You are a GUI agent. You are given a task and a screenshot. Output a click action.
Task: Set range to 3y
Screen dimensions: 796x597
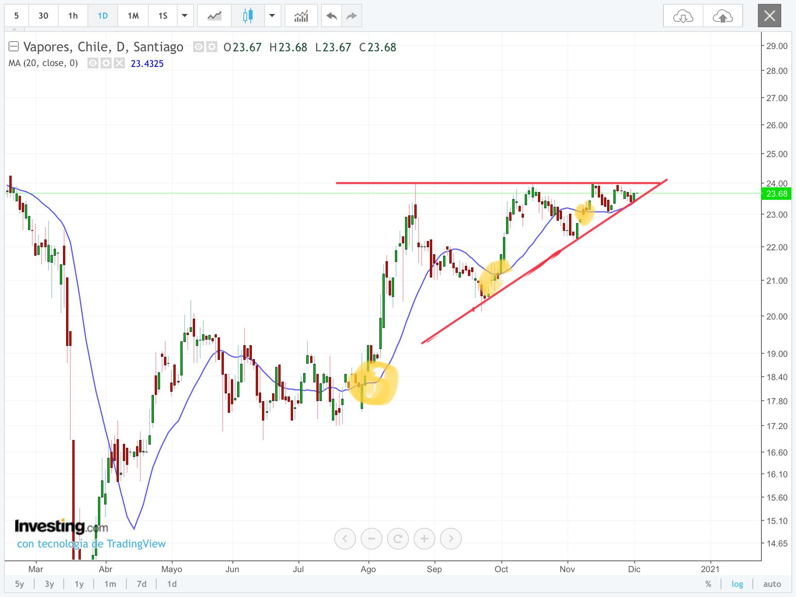point(49,584)
